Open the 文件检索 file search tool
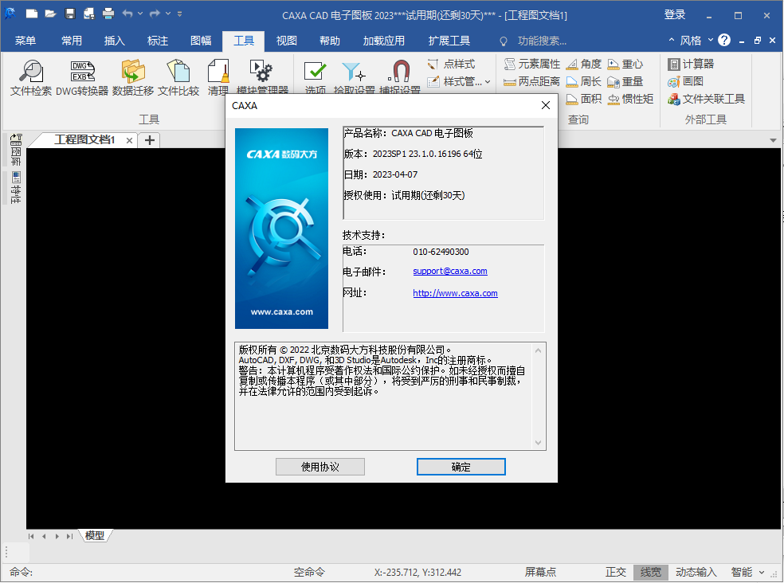The height and width of the screenshot is (583, 784). click(x=31, y=77)
